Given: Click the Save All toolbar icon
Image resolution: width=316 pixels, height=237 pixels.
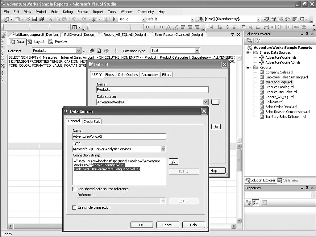Looking at the screenshot, I should (x=42, y=19).
